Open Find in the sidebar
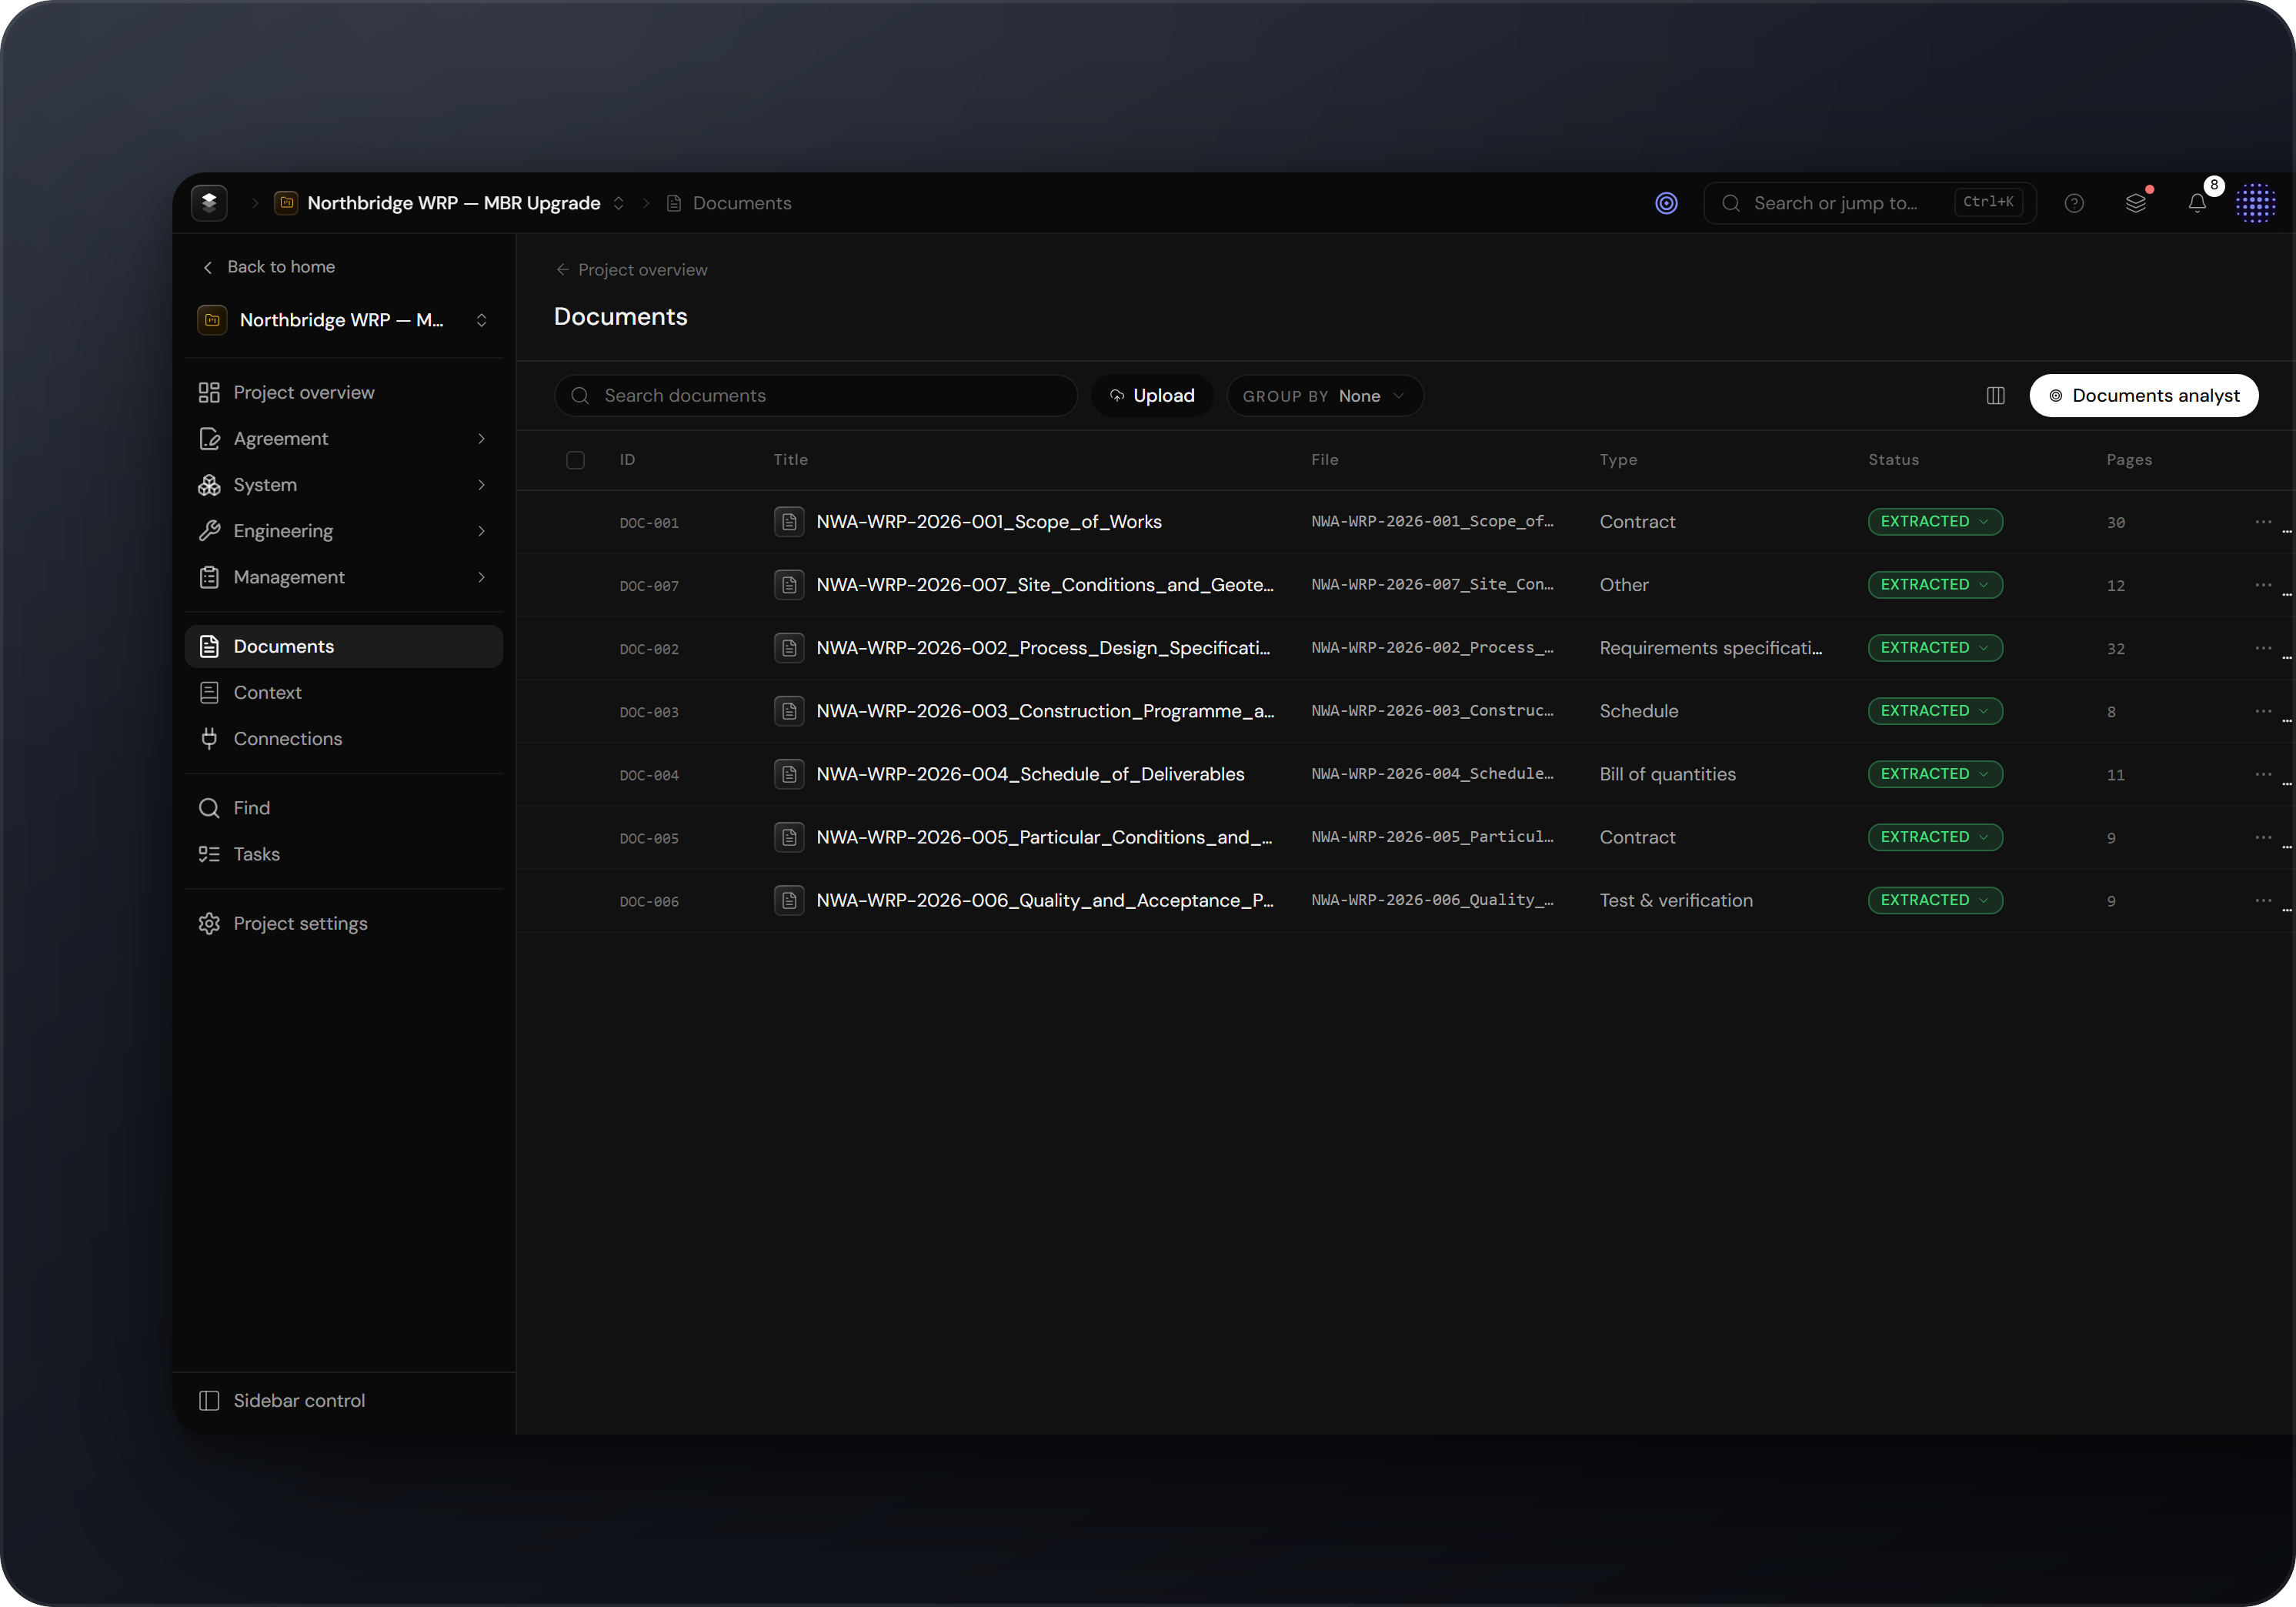 tap(343, 808)
